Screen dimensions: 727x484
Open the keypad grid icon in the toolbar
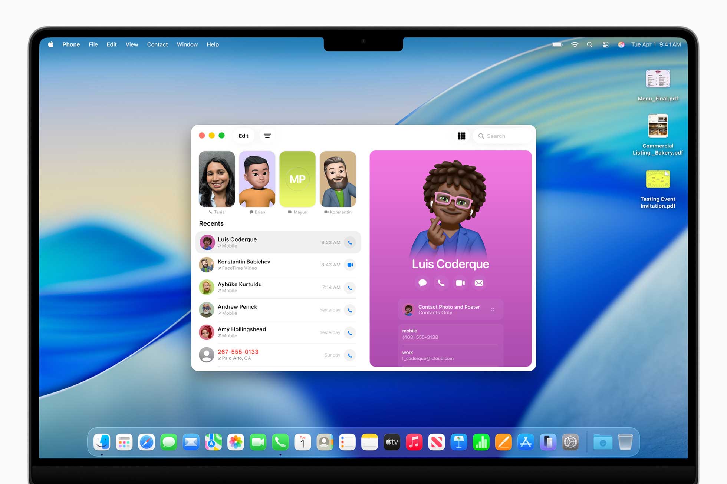pyautogui.click(x=461, y=136)
